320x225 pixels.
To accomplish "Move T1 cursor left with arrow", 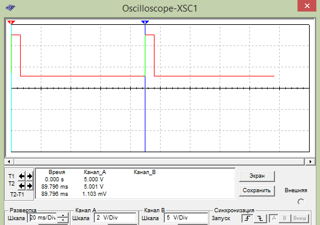I will pos(21,176).
